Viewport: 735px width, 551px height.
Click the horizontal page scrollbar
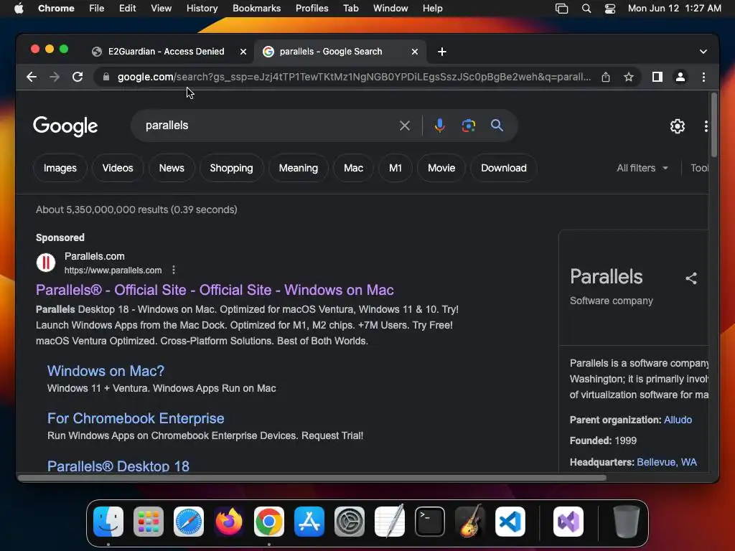click(x=312, y=478)
